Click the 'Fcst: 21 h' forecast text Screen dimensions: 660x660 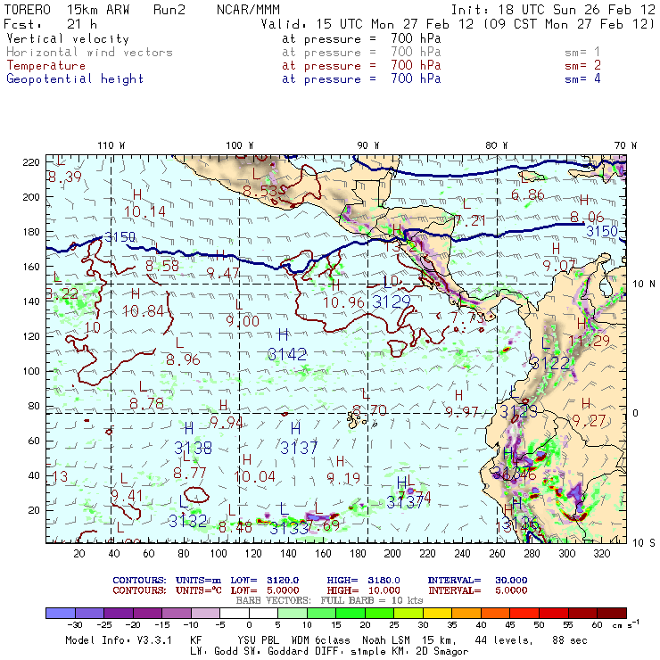click(x=50, y=24)
